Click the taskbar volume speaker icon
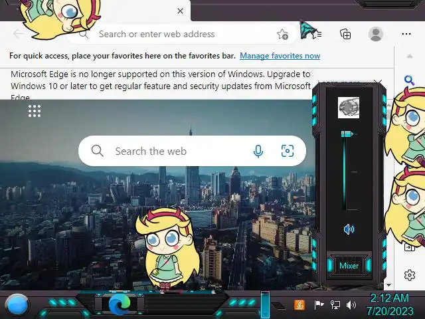 tap(351, 305)
